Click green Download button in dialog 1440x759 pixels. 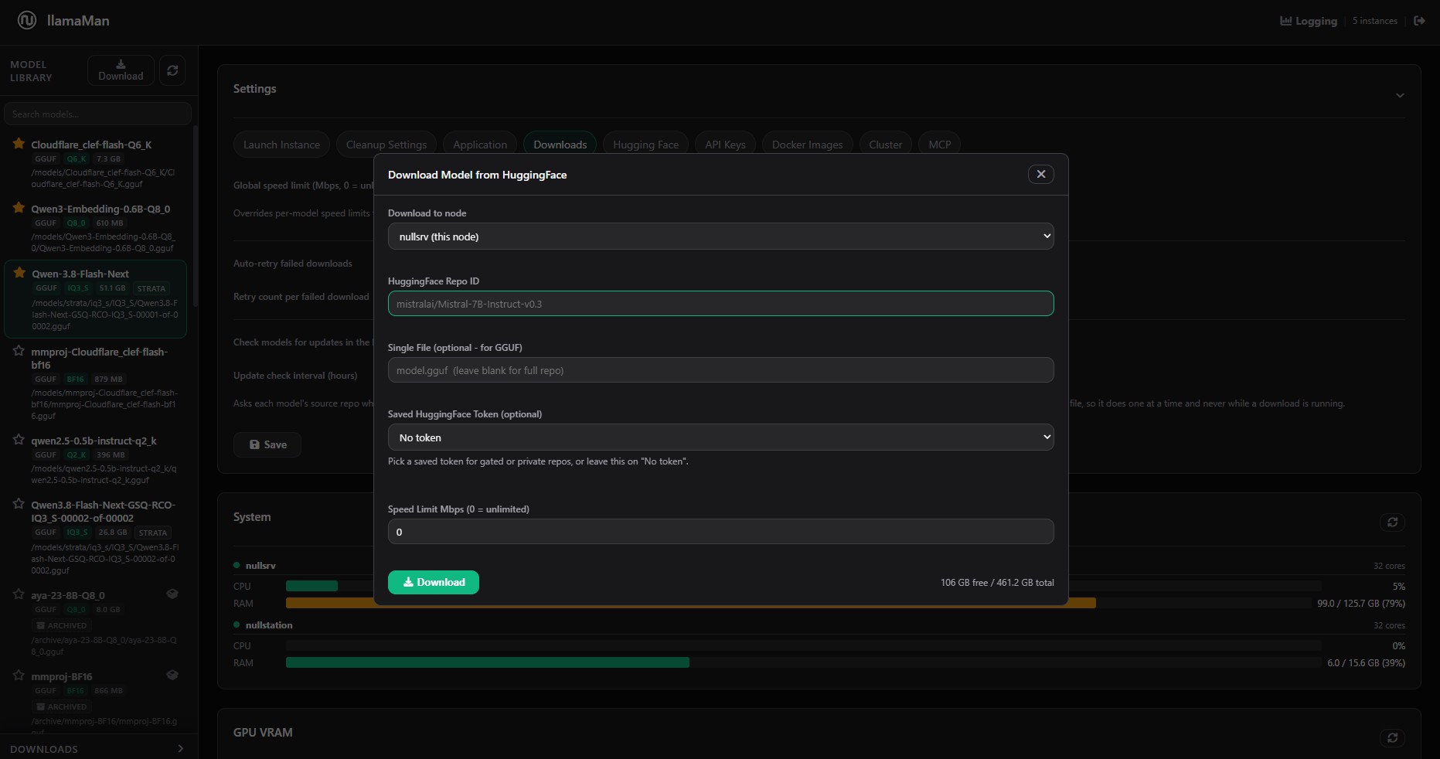(434, 582)
